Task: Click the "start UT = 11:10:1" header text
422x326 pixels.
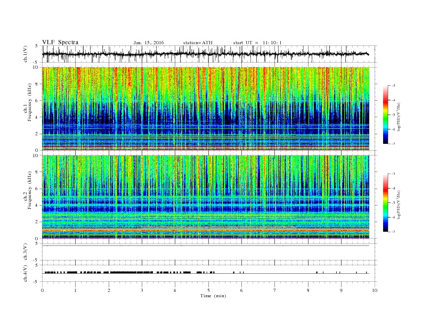Action: point(257,43)
